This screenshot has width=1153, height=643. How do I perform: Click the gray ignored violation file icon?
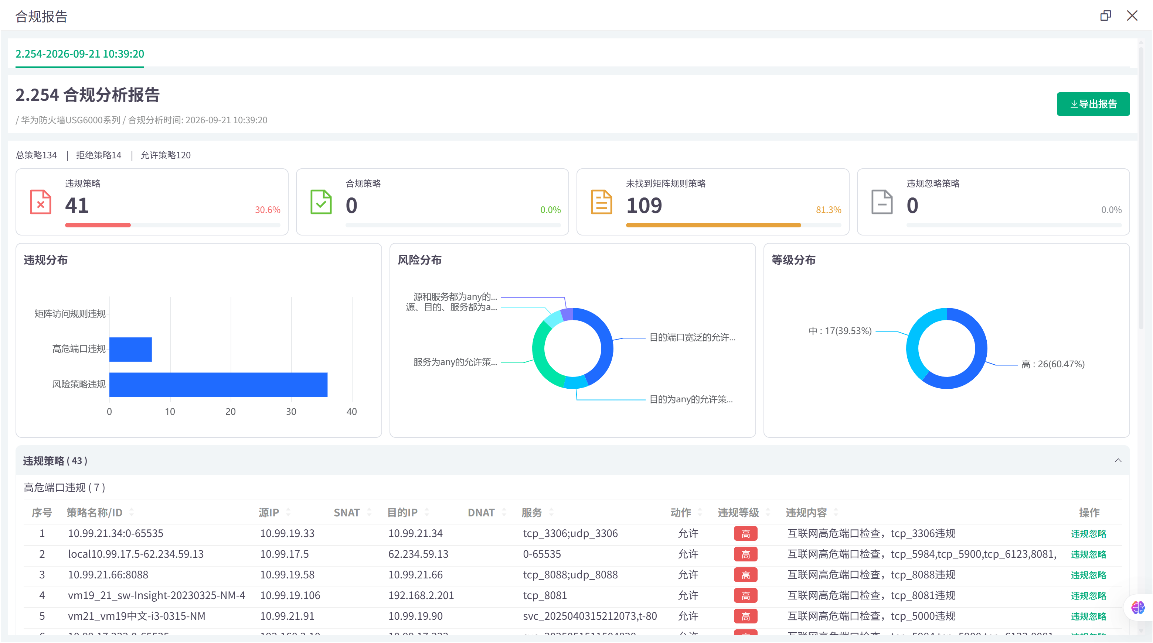pyautogui.click(x=882, y=202)
